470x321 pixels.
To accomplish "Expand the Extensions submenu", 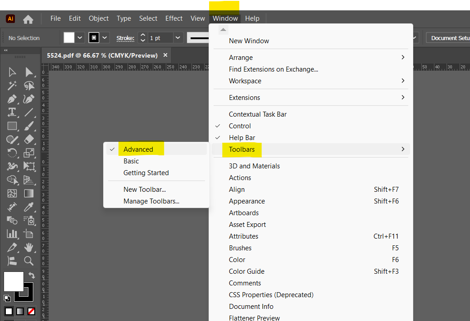I will (x=311, y=98).
